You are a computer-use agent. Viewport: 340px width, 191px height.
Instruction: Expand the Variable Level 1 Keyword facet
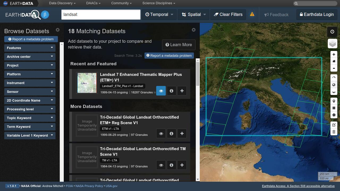(30, 135)
